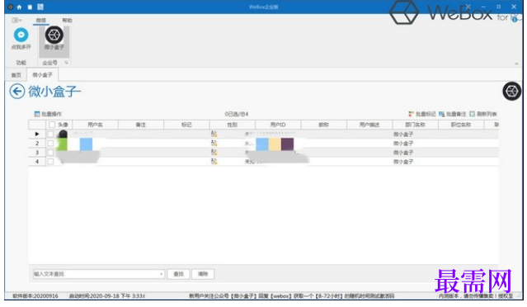Open the quick access dropdown above ribbon
The width and height of the screenshot is (527, 307).
pos(16,20)
